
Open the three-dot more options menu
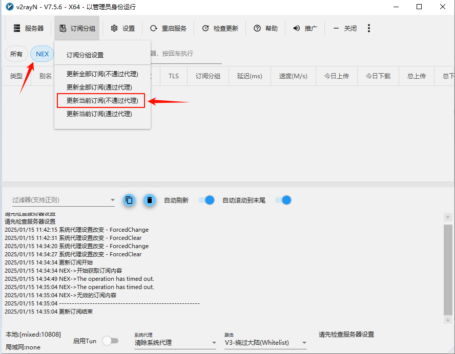click(369, 28)
